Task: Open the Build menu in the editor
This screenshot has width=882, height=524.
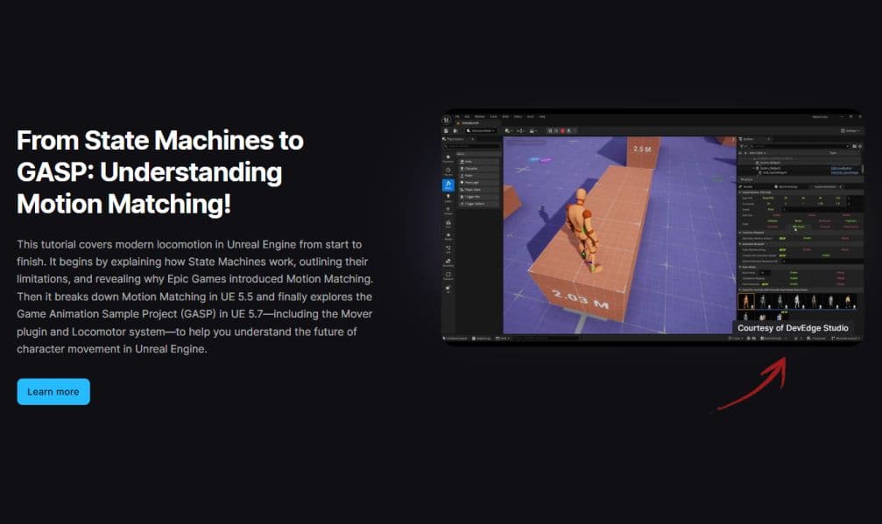Action: point(505,116)
